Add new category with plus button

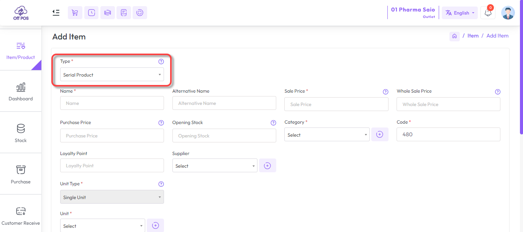(x=380, y=134)
